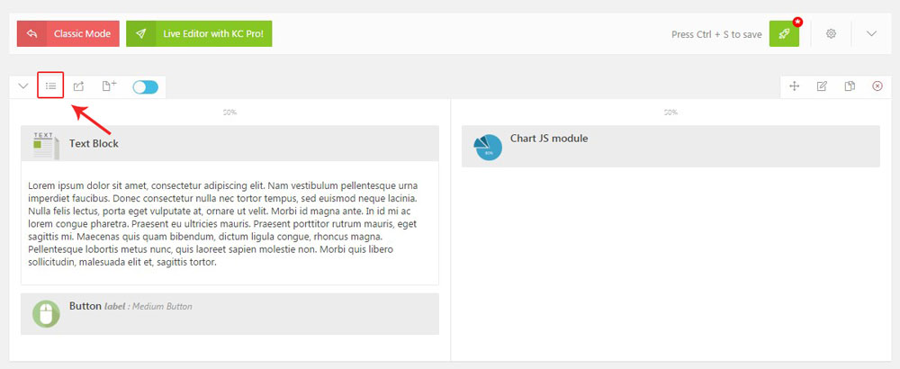
Task: Collapse the row with the chevron arrow
Action: click(x=23, y=86)
